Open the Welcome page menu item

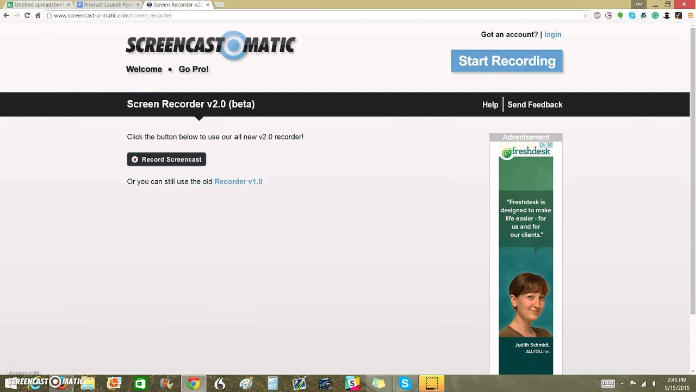click(144, 69)
